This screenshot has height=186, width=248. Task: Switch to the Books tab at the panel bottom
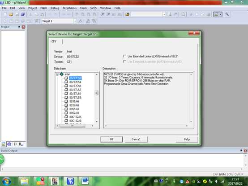pos(9,144)
